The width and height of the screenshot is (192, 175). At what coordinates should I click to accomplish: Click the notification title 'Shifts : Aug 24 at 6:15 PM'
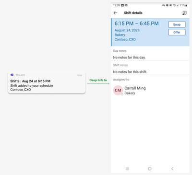tap(30, 81)
